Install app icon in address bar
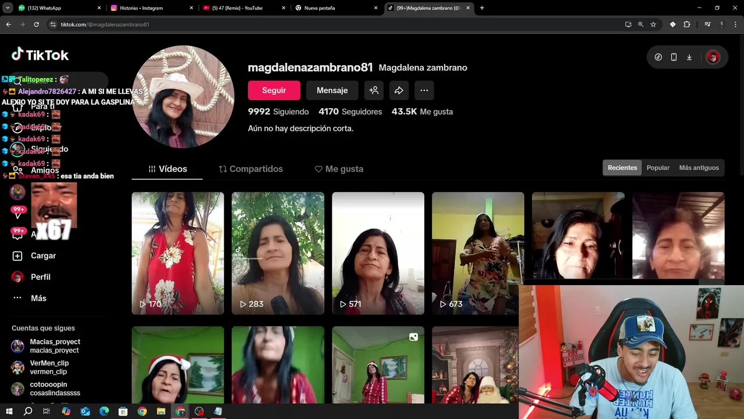This screenshot has width=744, height=419. pos(628,24)
